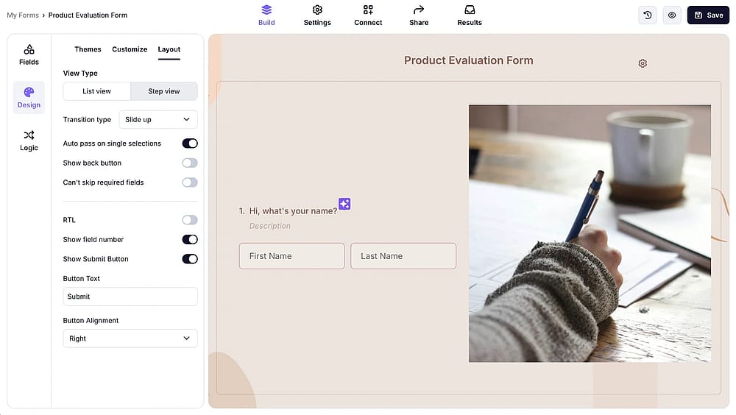This screenshot has width=736, height=415.
Task: Open the Button Alignment dropdown
Action: 130,338
